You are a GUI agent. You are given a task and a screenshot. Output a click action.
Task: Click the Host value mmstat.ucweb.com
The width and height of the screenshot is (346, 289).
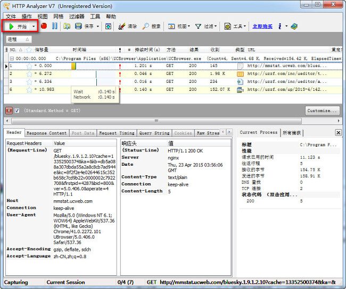tap(73, 201)
